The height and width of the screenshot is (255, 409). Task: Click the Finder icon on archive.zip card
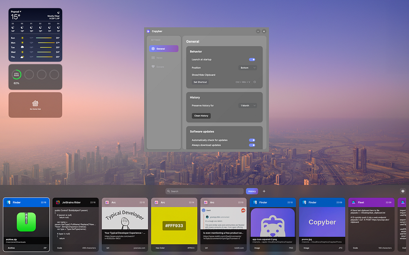pos(9,202)
